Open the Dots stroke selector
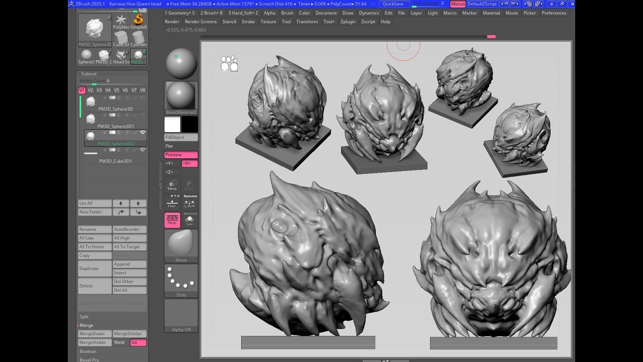This screenshot has width=643, height=362. click(181, 281)
